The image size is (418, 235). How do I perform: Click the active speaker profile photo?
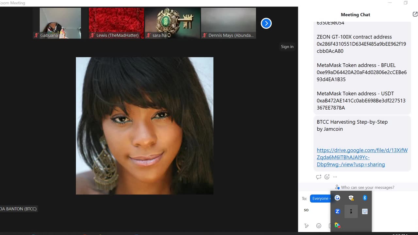pos(145,126)
